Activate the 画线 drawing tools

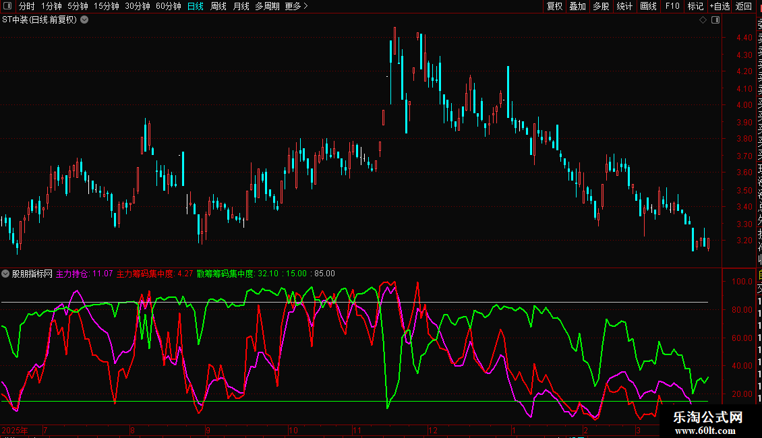648,6
